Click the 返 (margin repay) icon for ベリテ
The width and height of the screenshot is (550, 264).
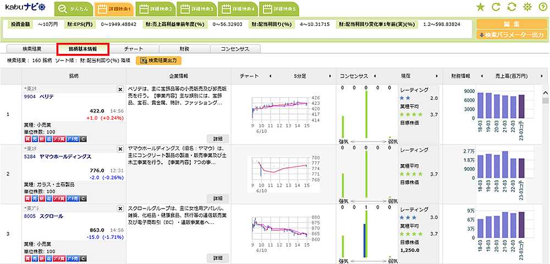(x=49, y=139)
